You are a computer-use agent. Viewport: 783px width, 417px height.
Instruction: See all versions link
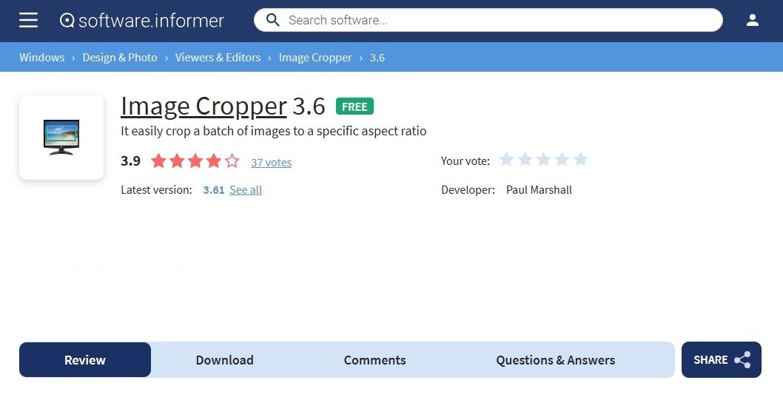(x=246, y=190)
